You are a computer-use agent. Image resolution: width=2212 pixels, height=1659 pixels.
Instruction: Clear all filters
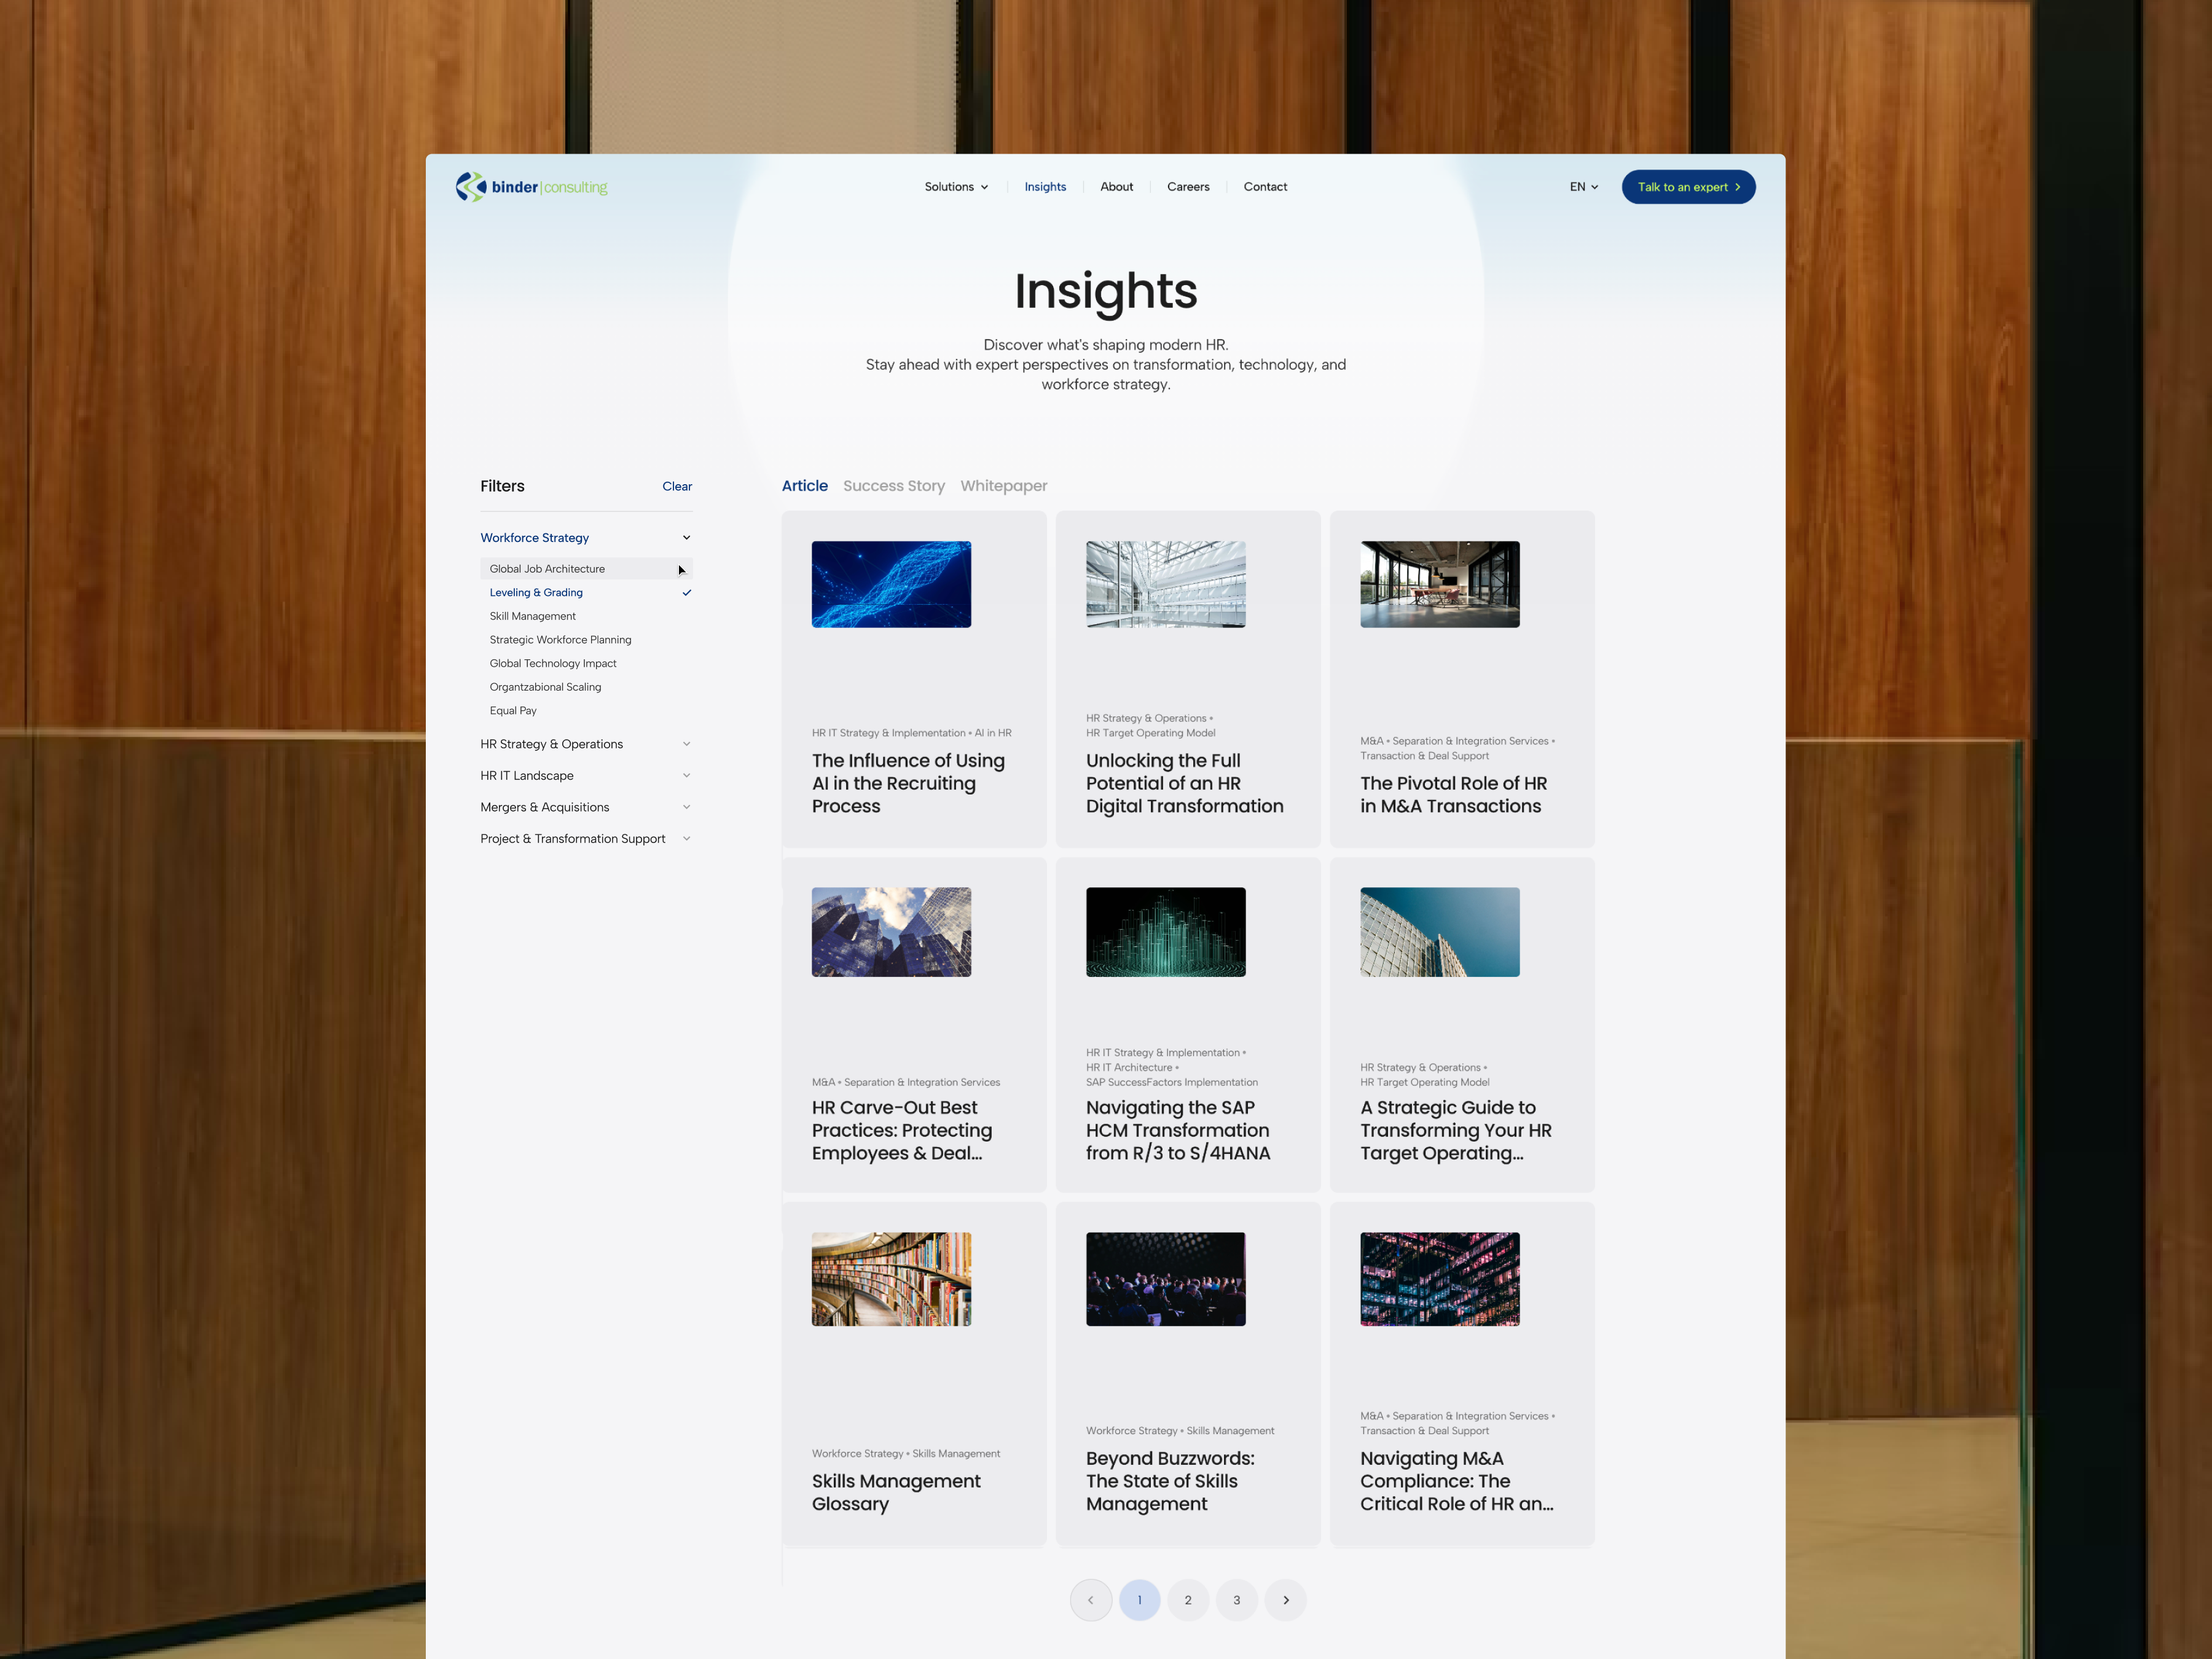tap(677, 486)
